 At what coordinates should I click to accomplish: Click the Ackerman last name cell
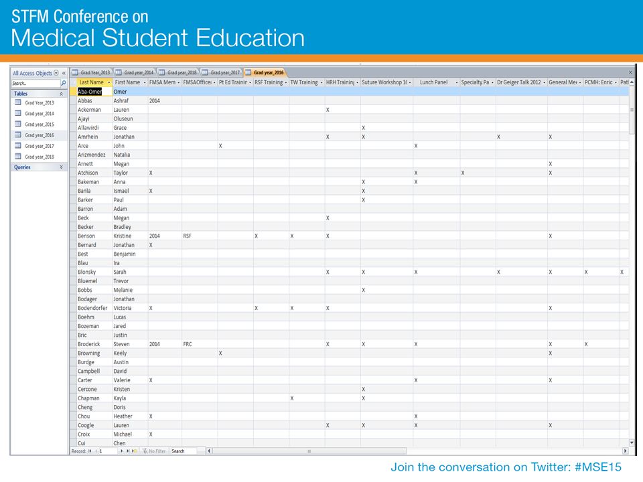click(x=94, y=110)
